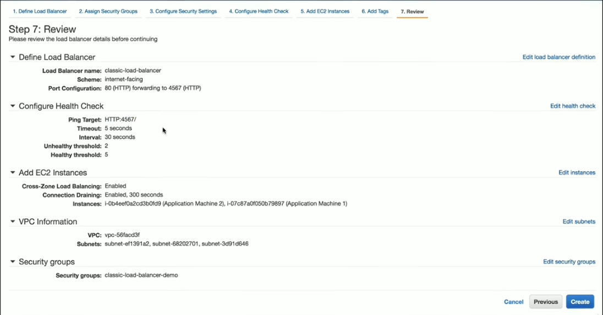
Task: Collapse the Add EC2 Instances section
Action: pos(13,172)
